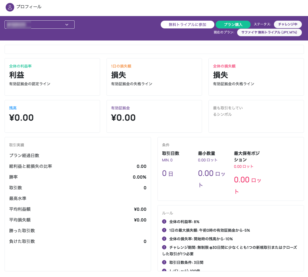This screenshot has height=277, width=308.
Task: Click the 最小数量 condition heading
Action: coord(207,153)
